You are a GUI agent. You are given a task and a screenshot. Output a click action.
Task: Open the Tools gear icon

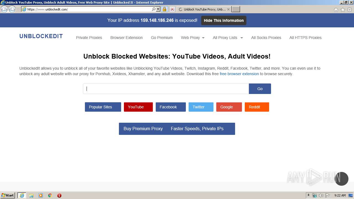click(x=350, y=10)
